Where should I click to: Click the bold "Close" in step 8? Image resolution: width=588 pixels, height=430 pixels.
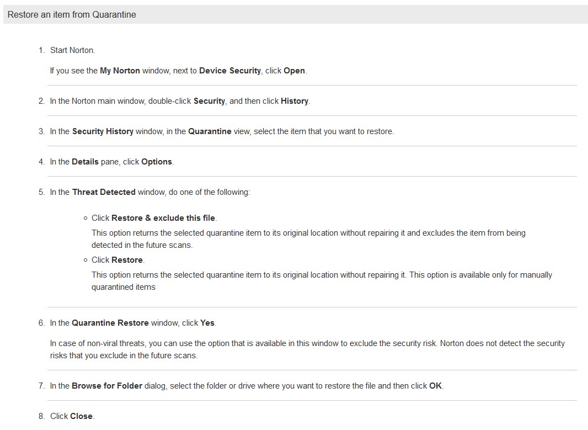(x=82, y=417)
